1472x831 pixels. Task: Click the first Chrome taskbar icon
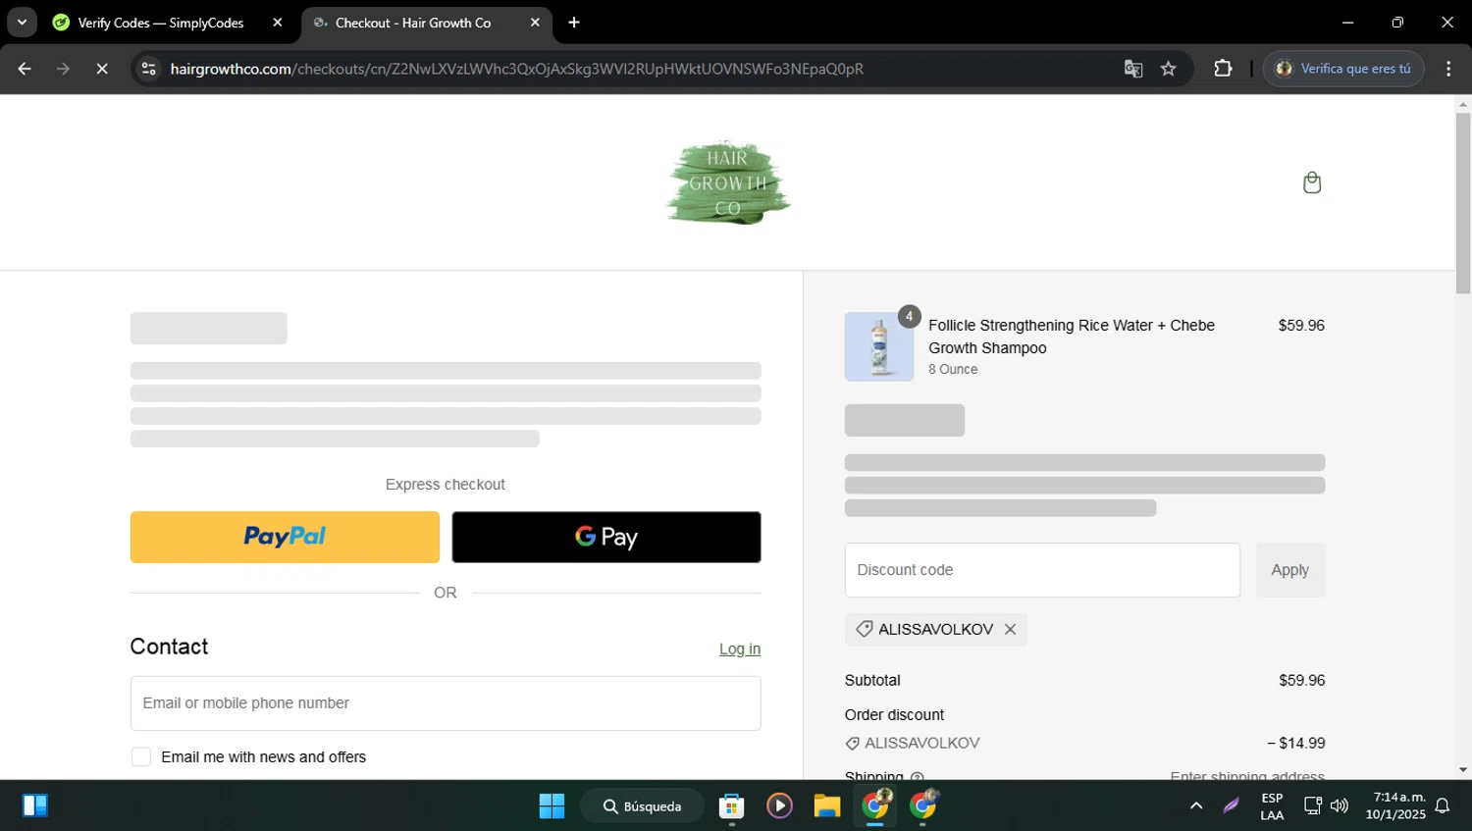[x=875, y=805]
